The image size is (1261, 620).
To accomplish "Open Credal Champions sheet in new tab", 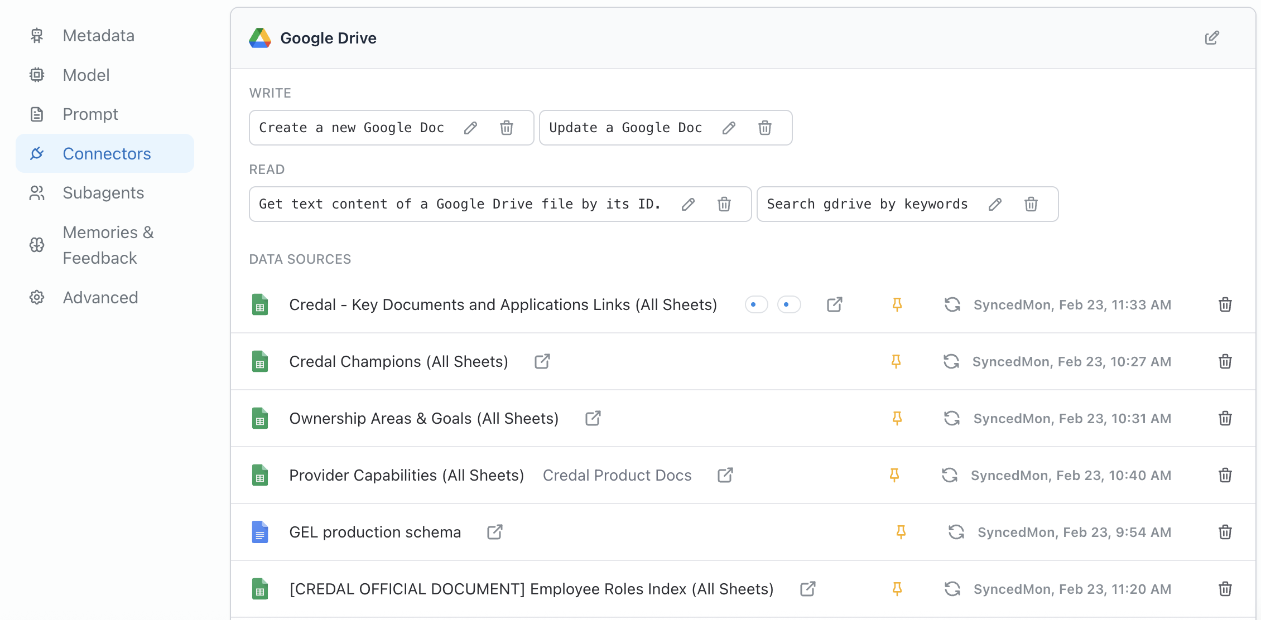I will [542, 361].
